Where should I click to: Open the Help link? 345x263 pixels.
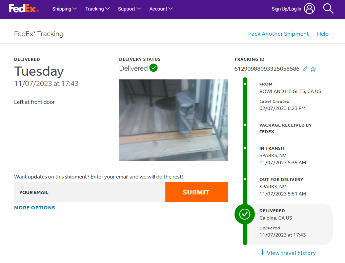[323, 34]
